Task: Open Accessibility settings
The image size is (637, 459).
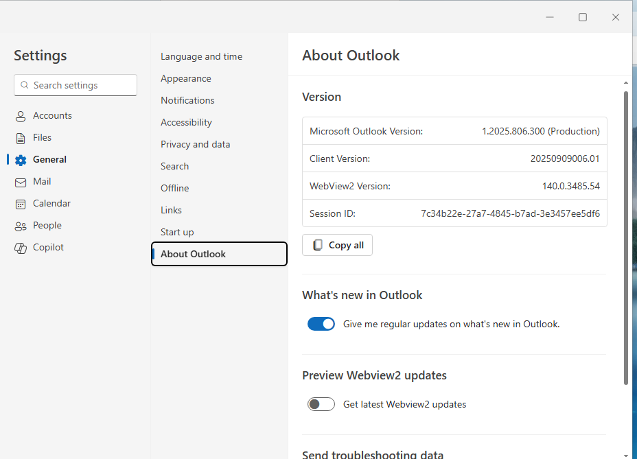Action: pos(186,122)
